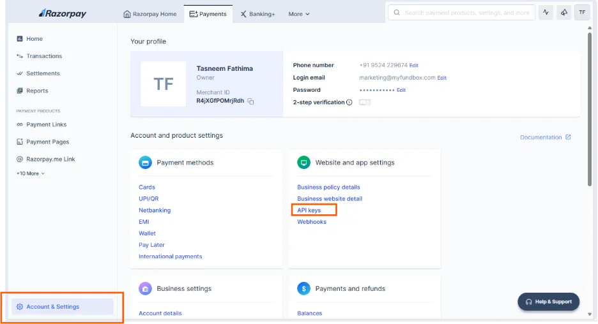Click the page vertical scrollbar thumb
This screenshot has width=598, height=324.
click(590, 110)
